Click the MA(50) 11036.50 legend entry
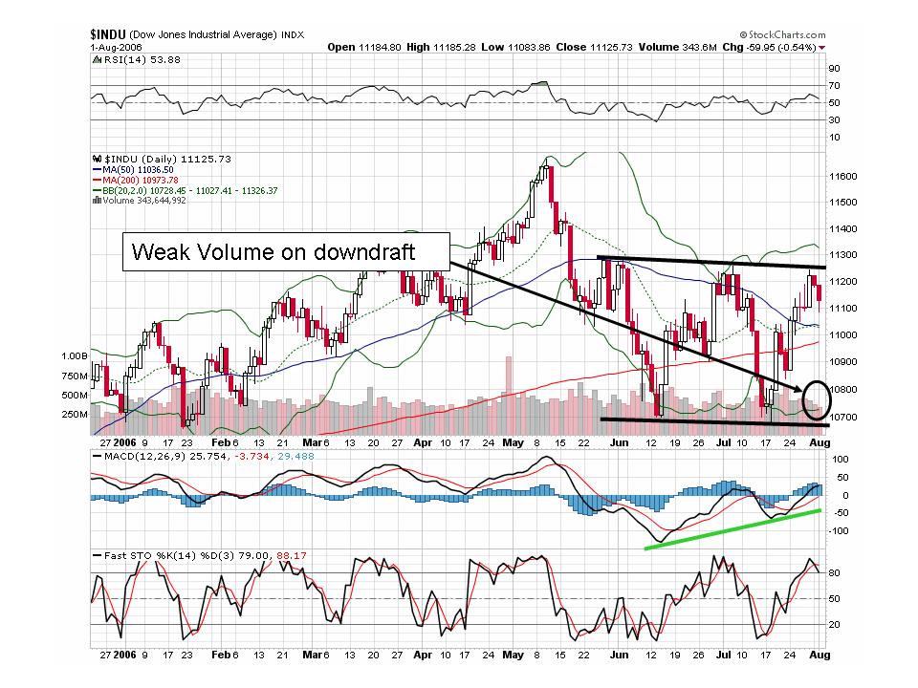 138,170
